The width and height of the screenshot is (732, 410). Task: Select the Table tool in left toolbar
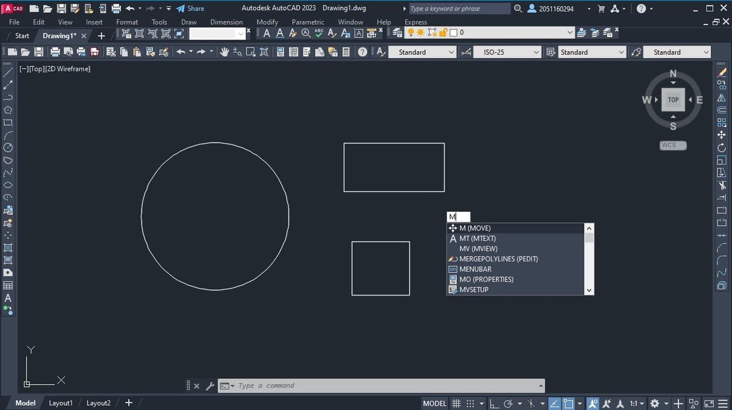pos(8,285)
